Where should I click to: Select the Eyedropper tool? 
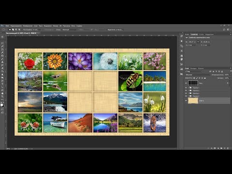click(x=2, y=53)
